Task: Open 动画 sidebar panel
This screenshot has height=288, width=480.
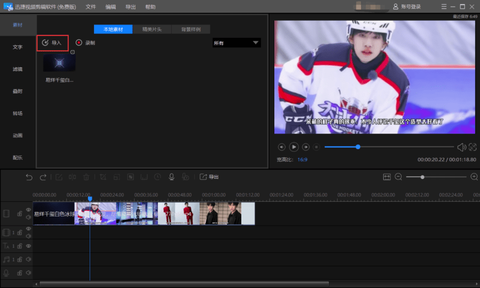Action: pos(18,135)
